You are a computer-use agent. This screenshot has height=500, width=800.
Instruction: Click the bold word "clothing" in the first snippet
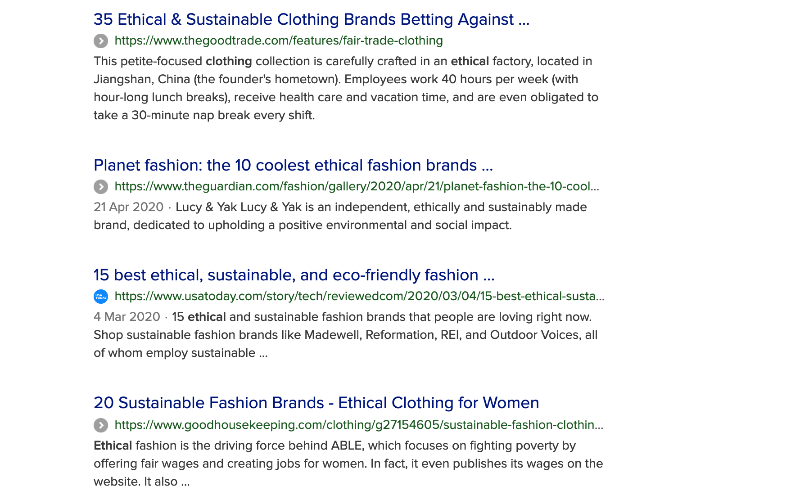pyautogui.click(x=229, y=61)
